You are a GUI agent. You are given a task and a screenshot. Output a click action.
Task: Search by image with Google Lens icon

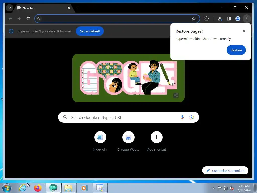click(191, 117)
